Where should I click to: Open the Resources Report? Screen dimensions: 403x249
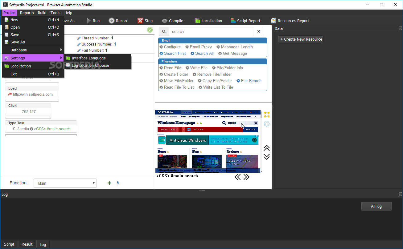tap(290, 21)
